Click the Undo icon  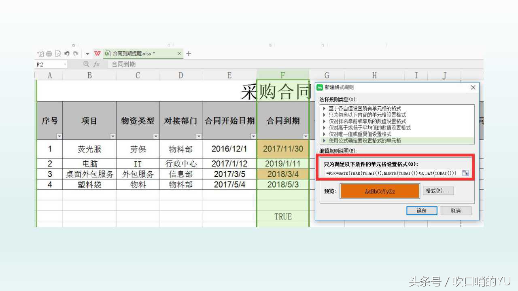coord(67,53)
